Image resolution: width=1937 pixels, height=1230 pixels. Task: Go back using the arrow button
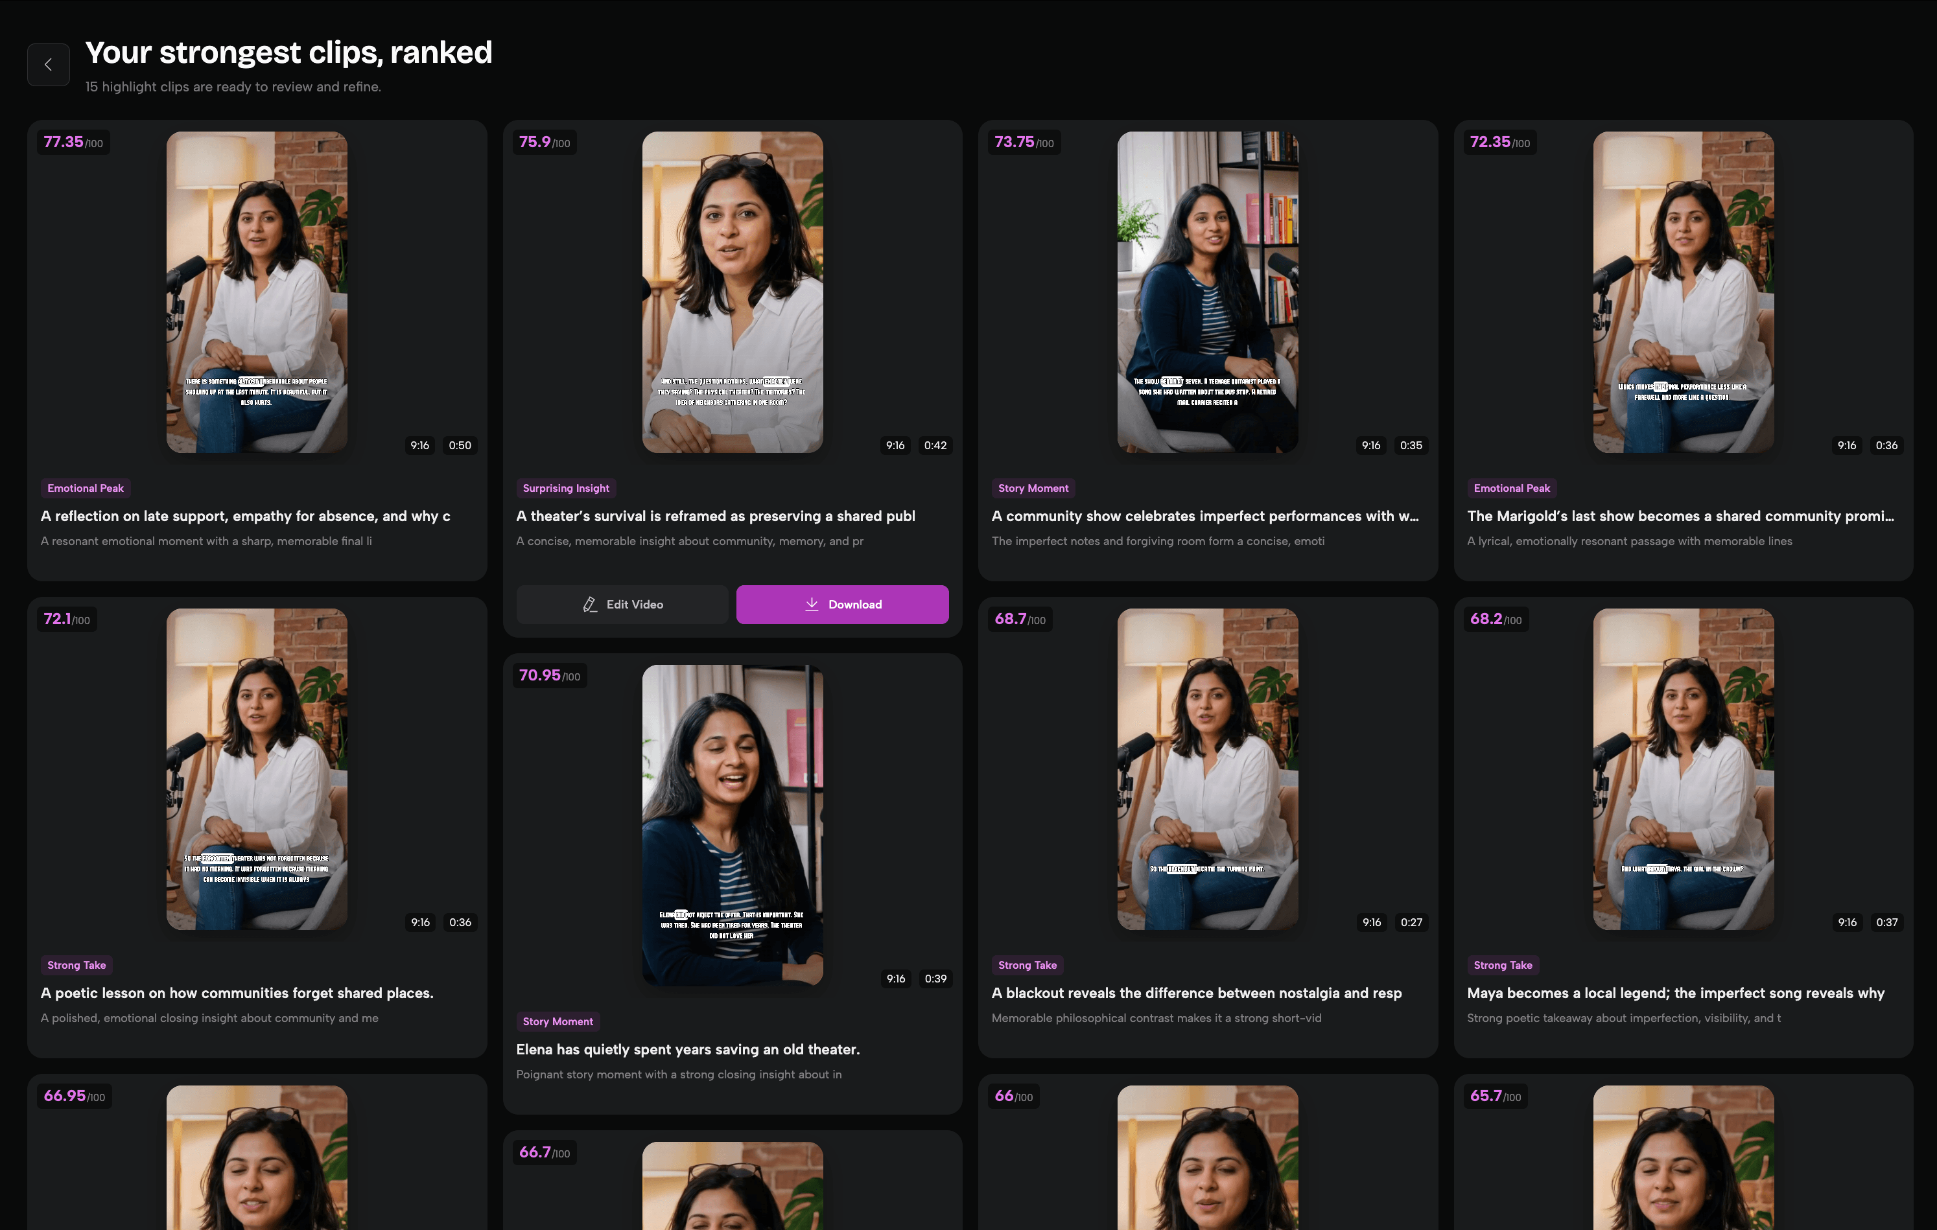[48, 64]
